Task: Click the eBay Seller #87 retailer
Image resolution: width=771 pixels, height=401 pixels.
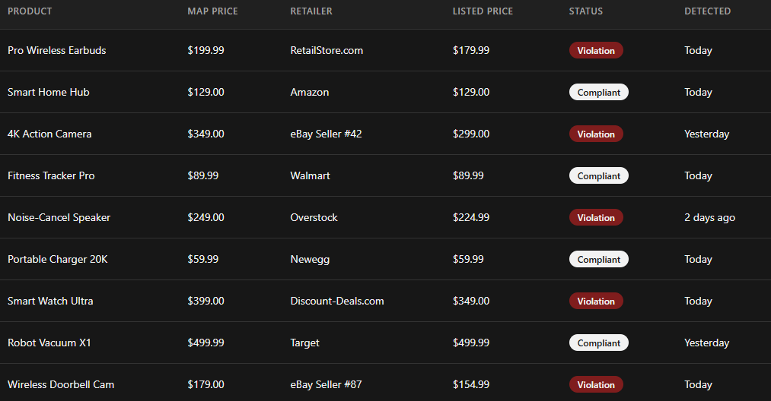Action: tap(326, 385)
